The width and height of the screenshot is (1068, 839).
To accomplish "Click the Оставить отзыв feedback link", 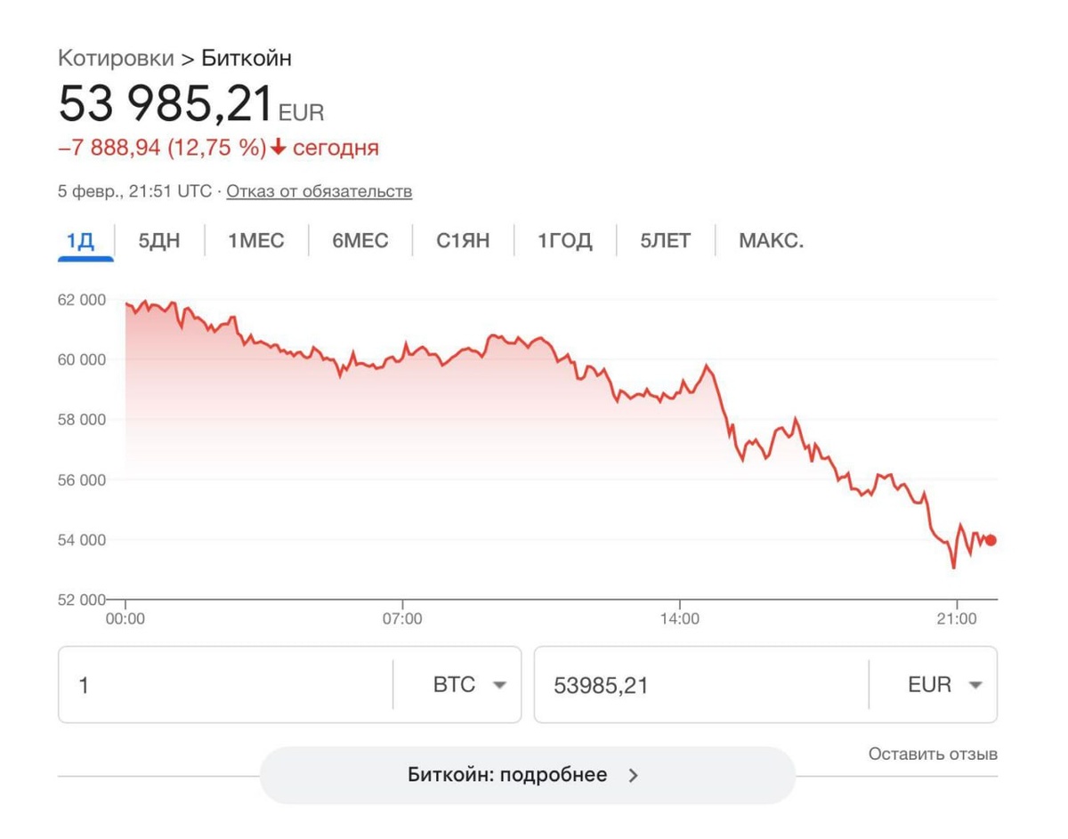I will click(x=933, y=754).
